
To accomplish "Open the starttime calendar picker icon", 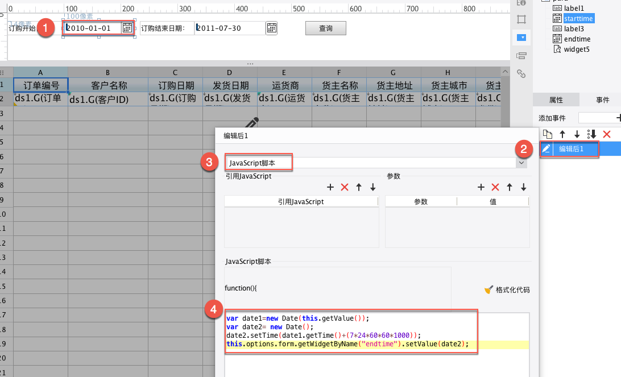I will click(x=127, y=28).
